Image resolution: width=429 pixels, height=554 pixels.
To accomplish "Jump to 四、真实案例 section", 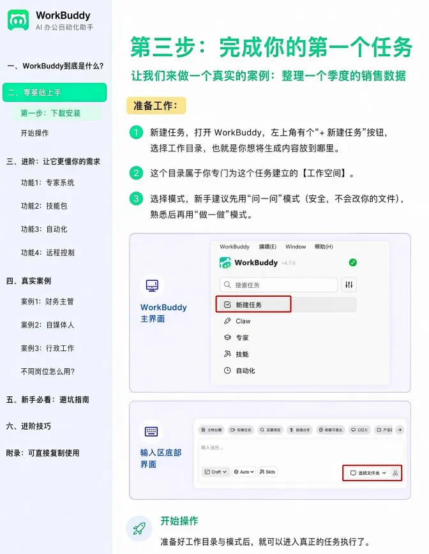I will click(x=29, y=281).
